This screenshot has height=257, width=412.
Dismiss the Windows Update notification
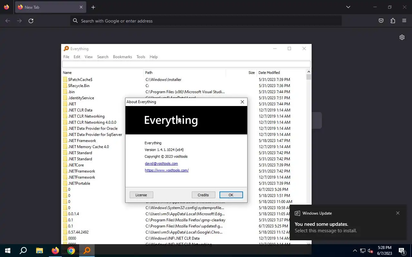398,213
